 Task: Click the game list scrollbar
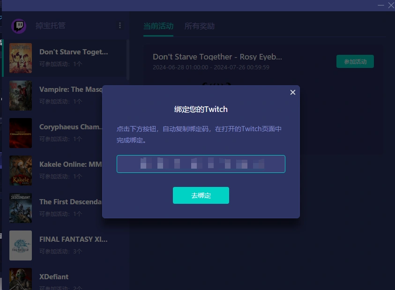pos(128,60)
